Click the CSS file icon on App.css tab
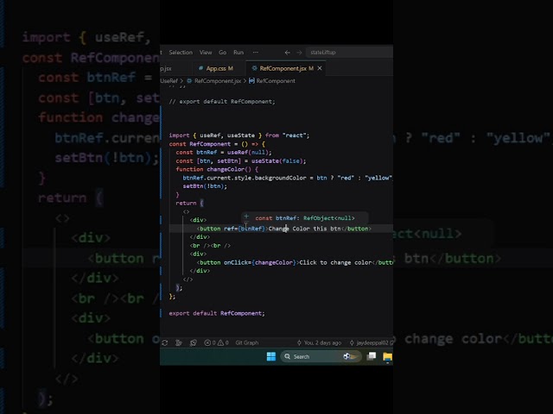The image size is (553, 414). pyautogui.click(x=200, y=68)
